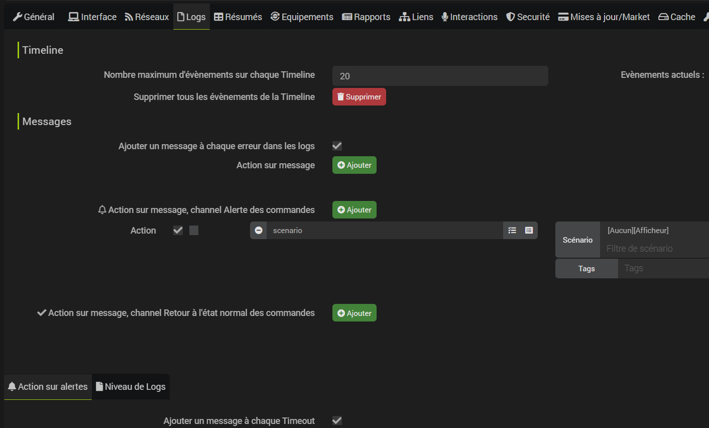This screenshot has width=709, height=428.
Task: Toggle message on each log error checkbox
Action: click(337, 146)
